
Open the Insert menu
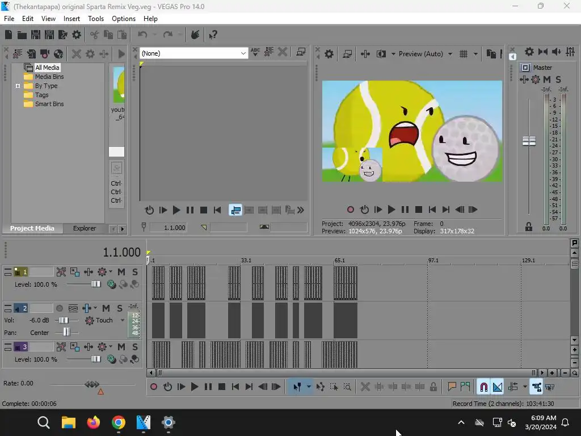71,19
